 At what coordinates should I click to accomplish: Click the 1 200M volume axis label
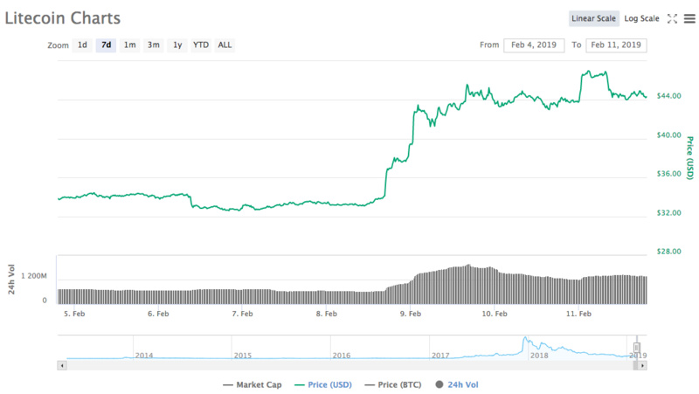(34, 276)
